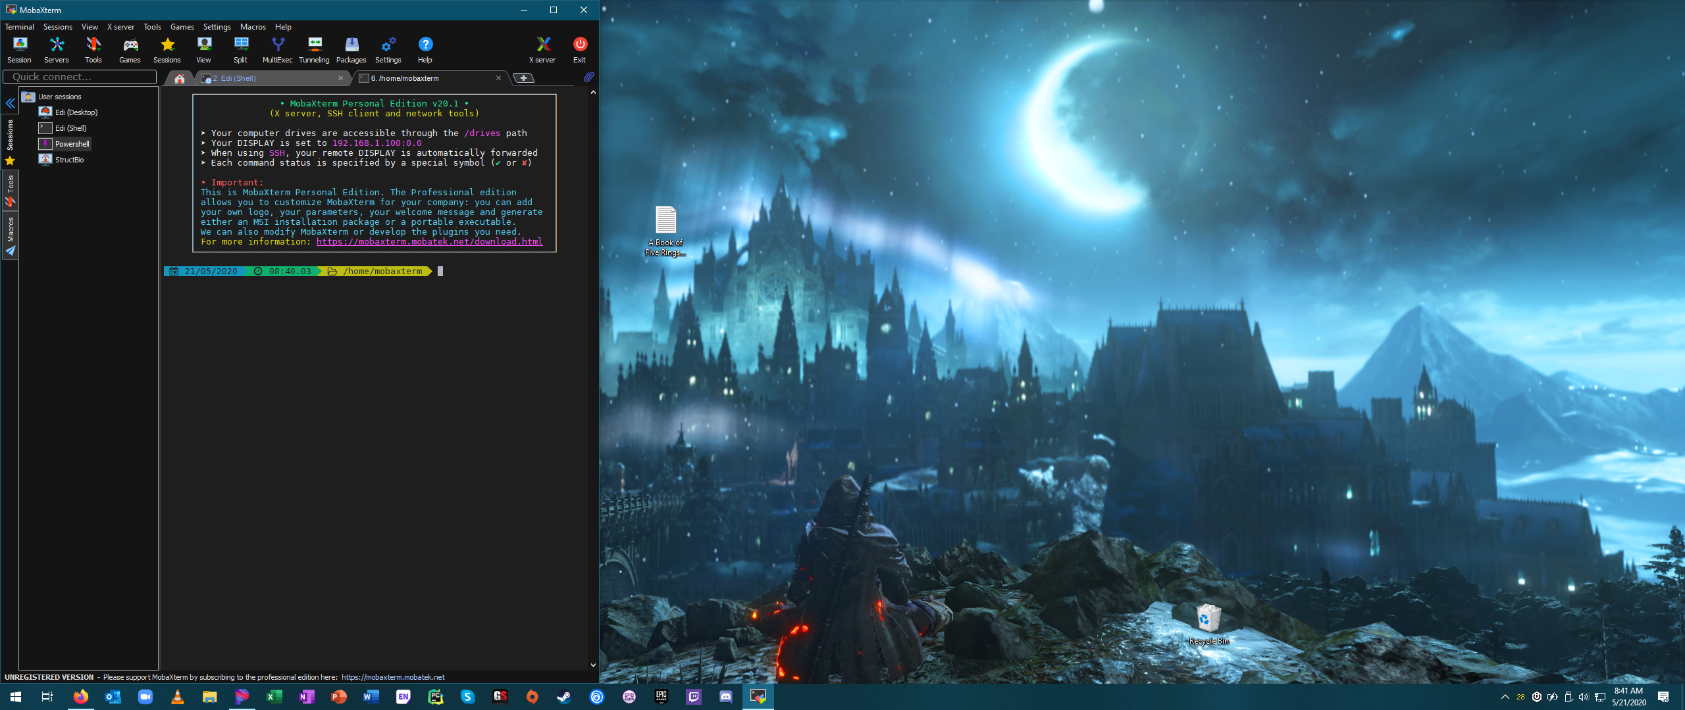Activate the Split terminal toolbar button

coord(241,50)
